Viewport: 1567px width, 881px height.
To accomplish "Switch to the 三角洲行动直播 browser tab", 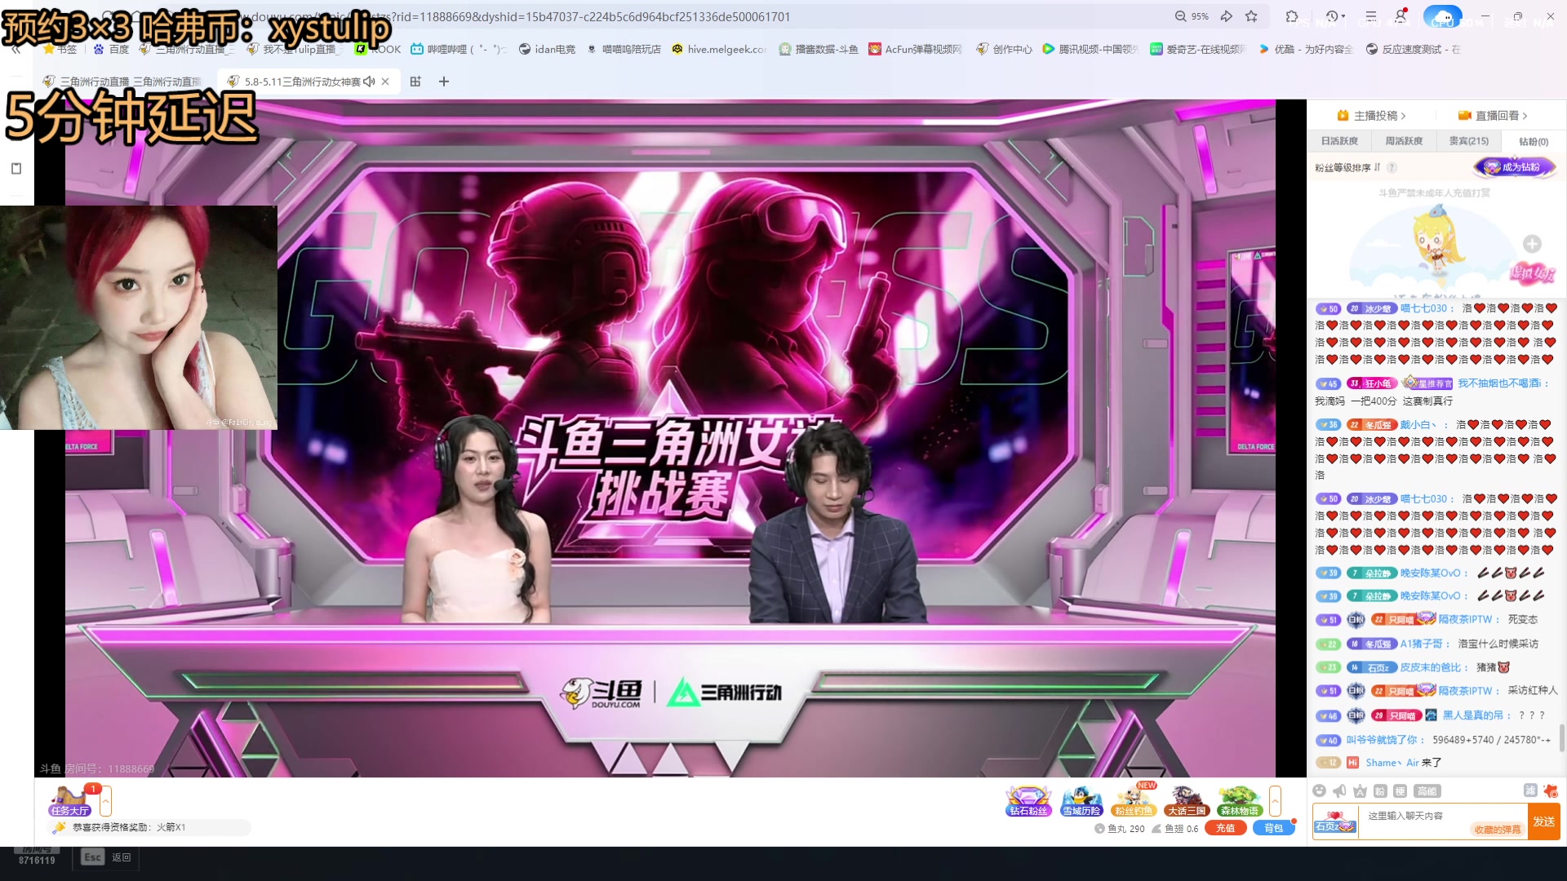I will pyautogui.click(x=122, y=82).
